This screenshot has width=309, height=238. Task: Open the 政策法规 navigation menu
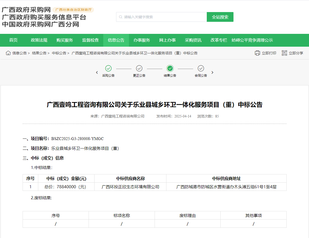pyautogui.click(x=39, y=40)
